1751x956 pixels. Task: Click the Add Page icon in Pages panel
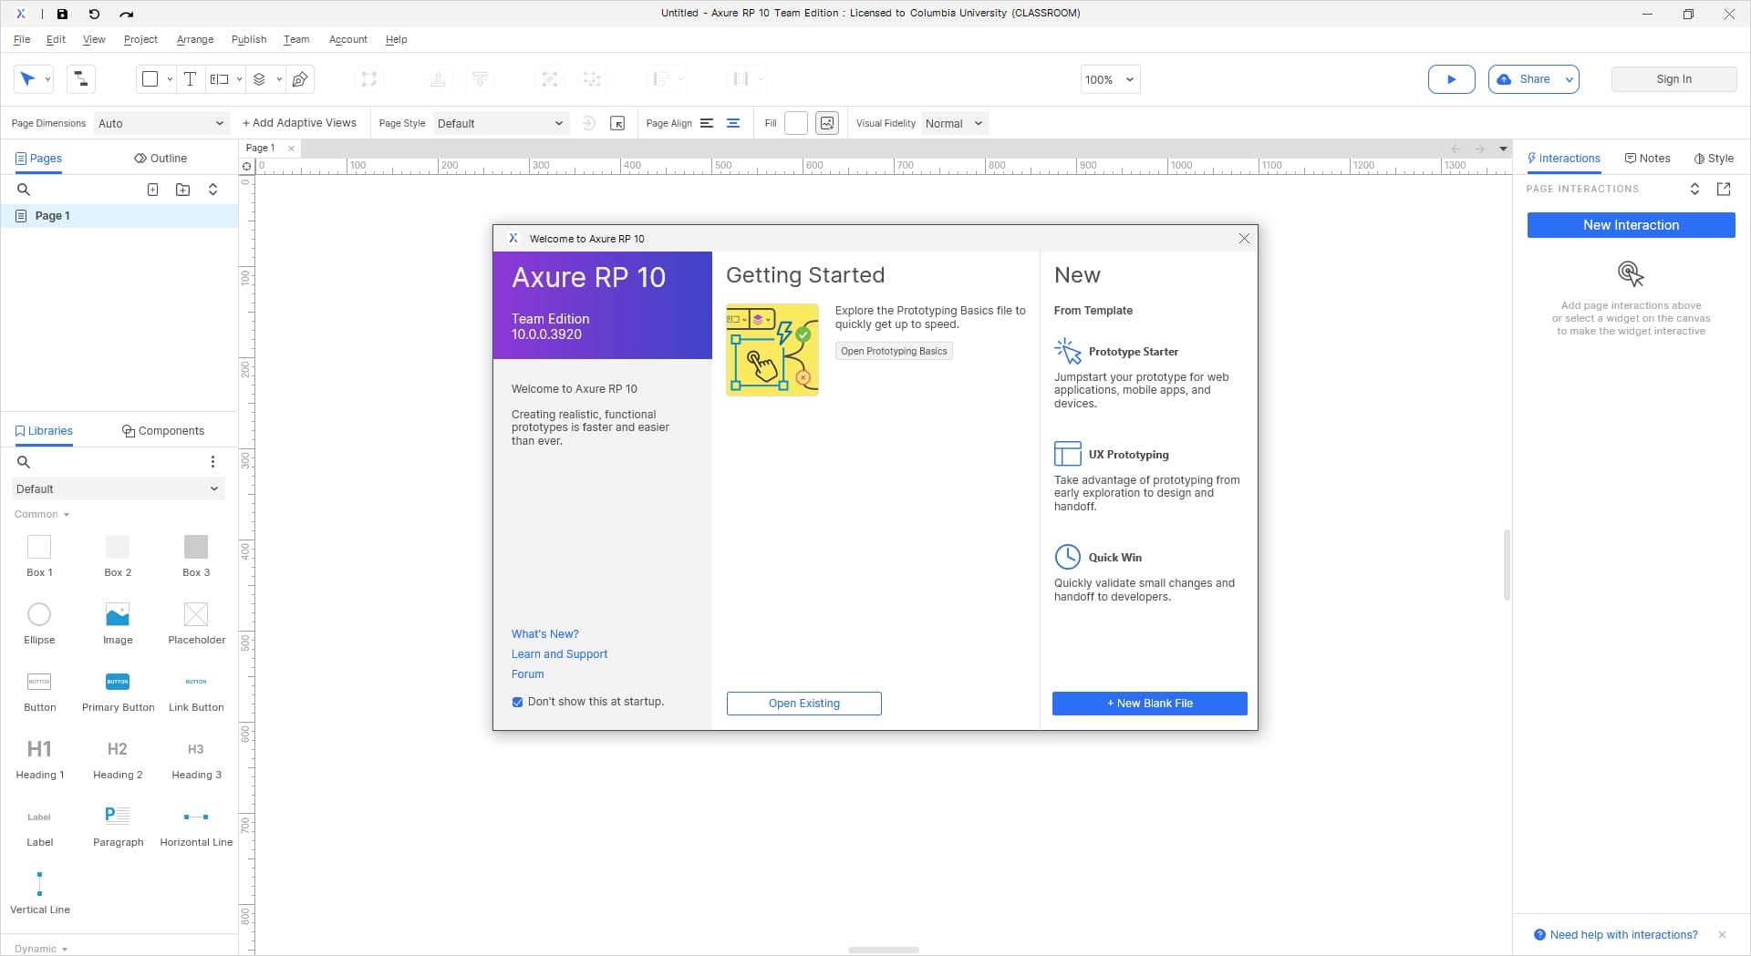point(153,190)
